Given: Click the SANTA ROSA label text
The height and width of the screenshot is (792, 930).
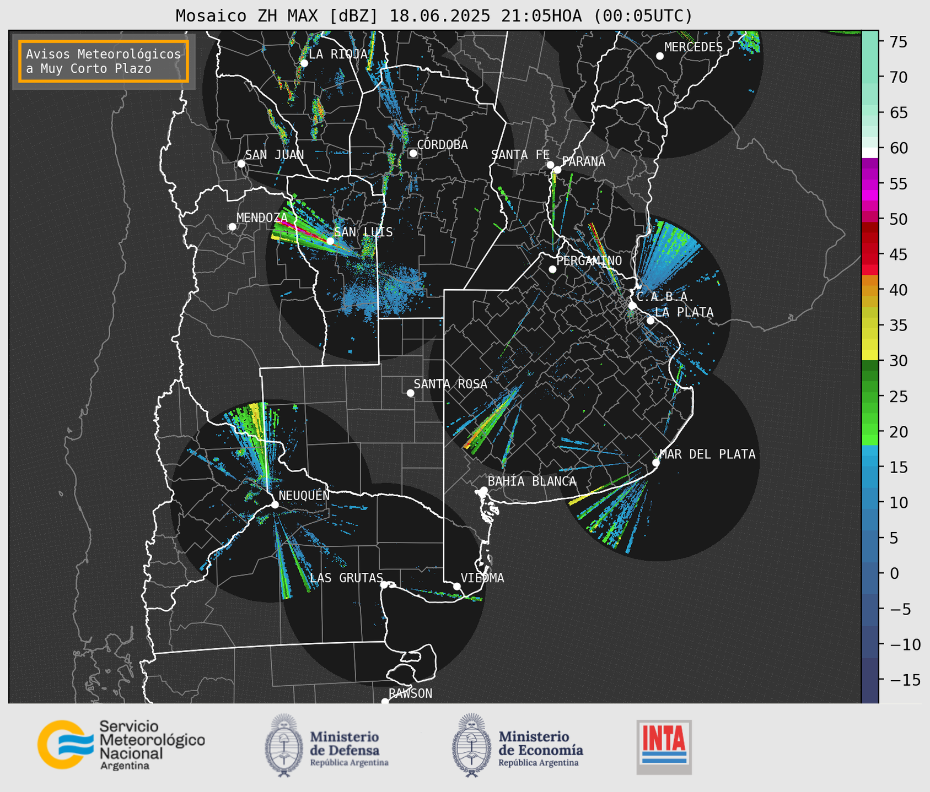Looking at the screenshot, I should tap(450, 384).
